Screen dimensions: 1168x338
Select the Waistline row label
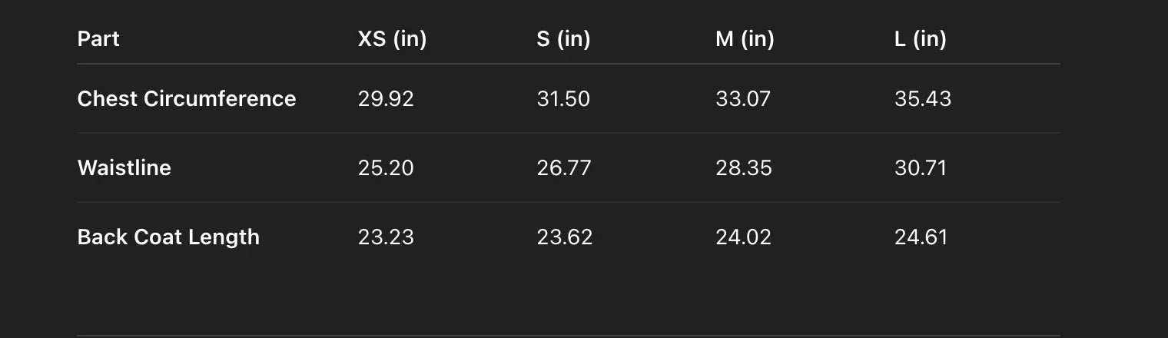[124, 168]
